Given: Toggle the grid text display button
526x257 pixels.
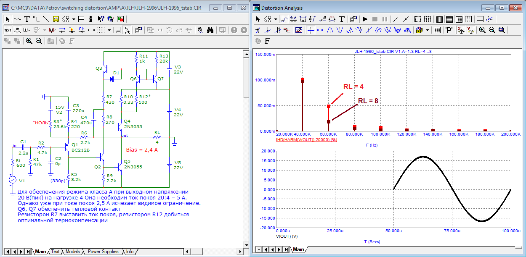Looking at the screenshot, I should click(8, 30).
